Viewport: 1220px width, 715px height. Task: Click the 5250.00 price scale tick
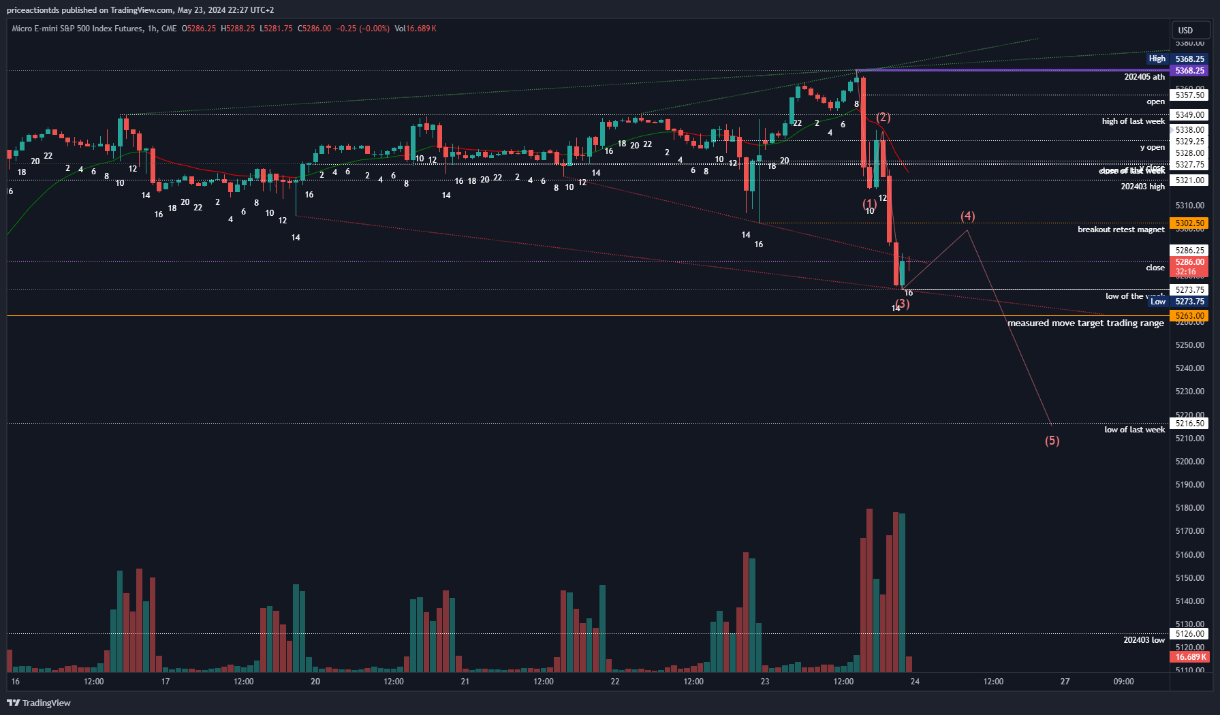1190,345
